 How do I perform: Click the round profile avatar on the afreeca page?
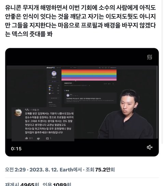pos(54,74)
